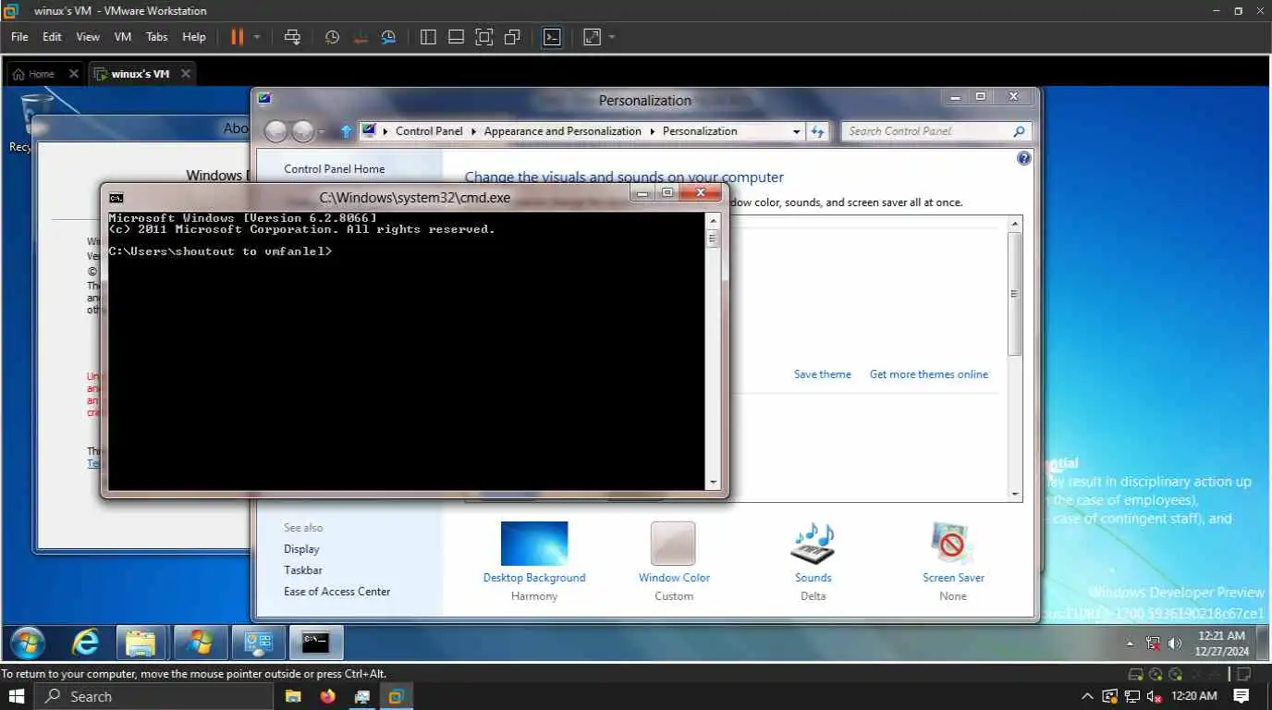Click the Control Panel taskbar button
This screenshot has width=1272, height=710.
[x=257, y=643]
